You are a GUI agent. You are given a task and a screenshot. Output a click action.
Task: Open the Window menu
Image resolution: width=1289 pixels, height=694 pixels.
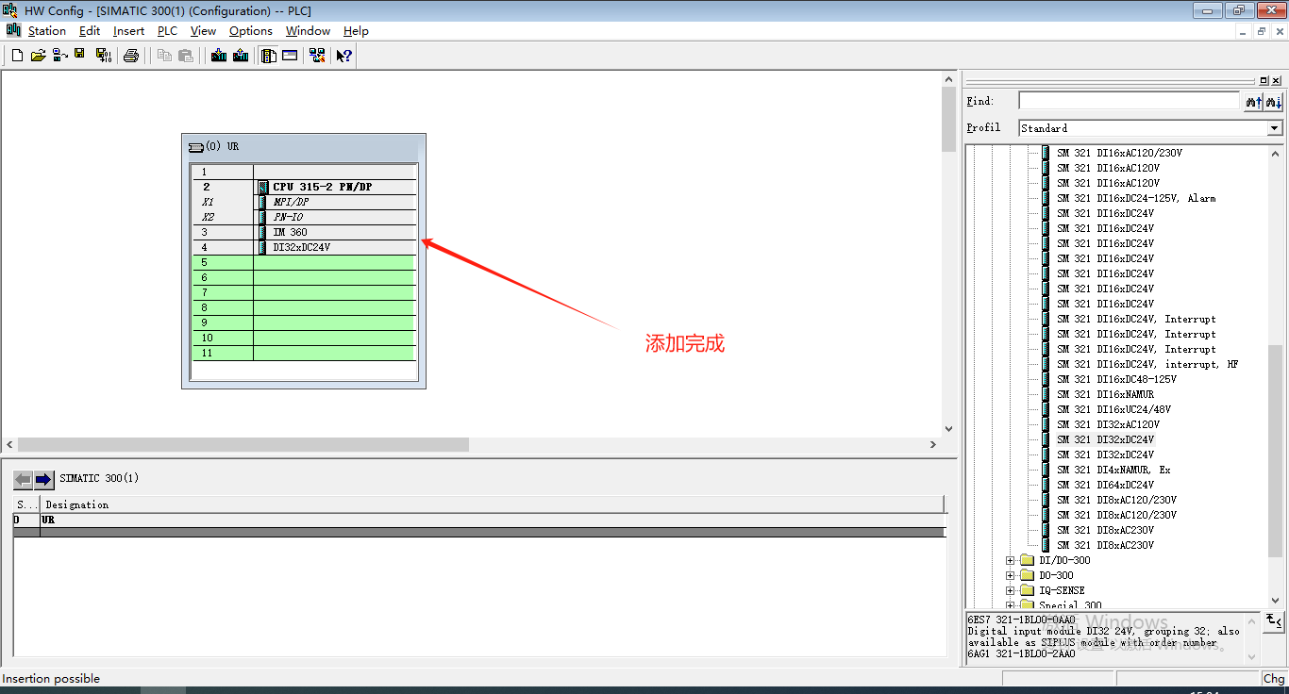point(308,31)
